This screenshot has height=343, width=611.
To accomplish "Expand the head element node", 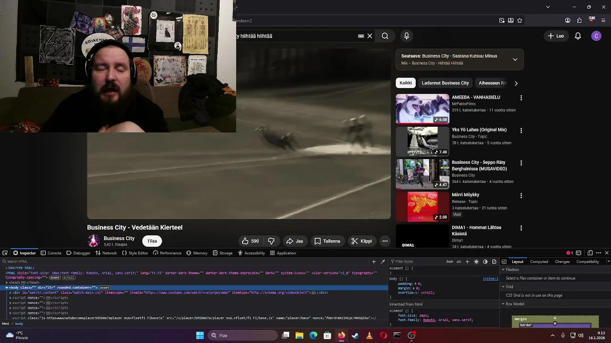I will pyautogui.click(x=7, y=282).
